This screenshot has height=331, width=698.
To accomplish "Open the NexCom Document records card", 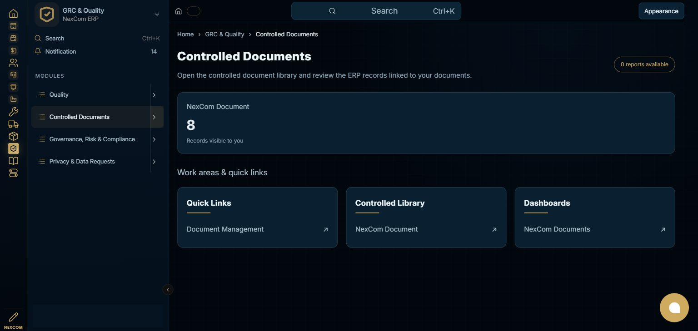I will [x=426, y=123].
